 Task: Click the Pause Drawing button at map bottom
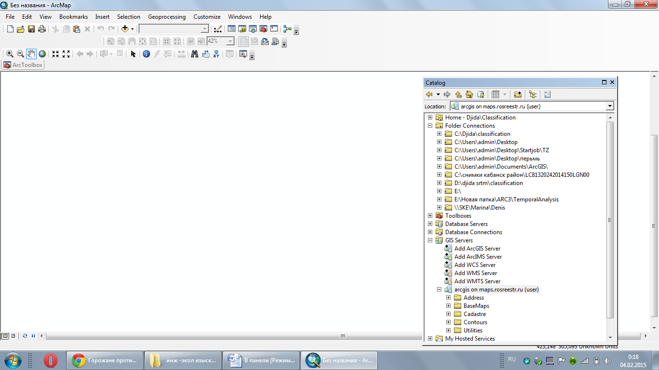[33, 336]
